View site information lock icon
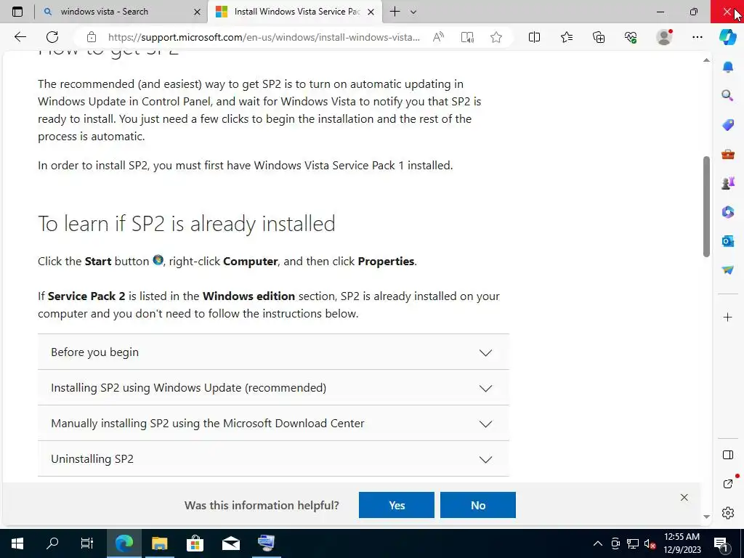The width and height of the screenshot is (744, 558). click(92, 37)
